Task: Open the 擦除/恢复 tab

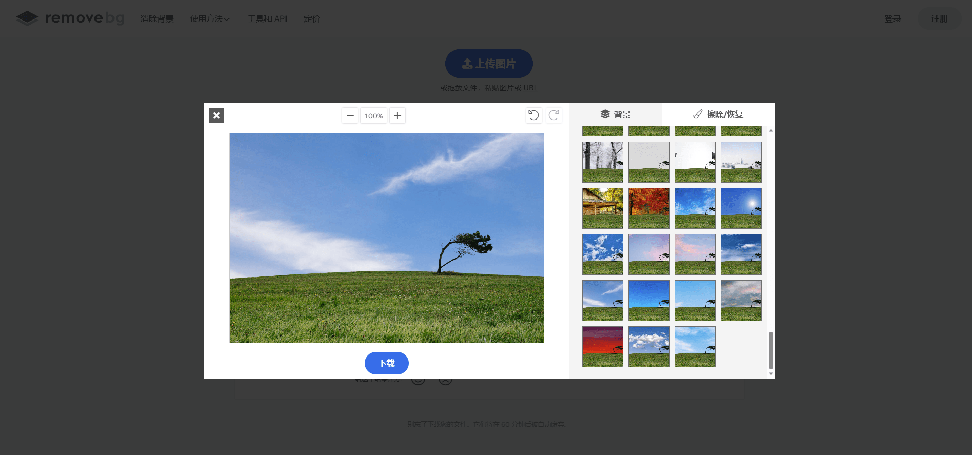Action: (718, 114)
